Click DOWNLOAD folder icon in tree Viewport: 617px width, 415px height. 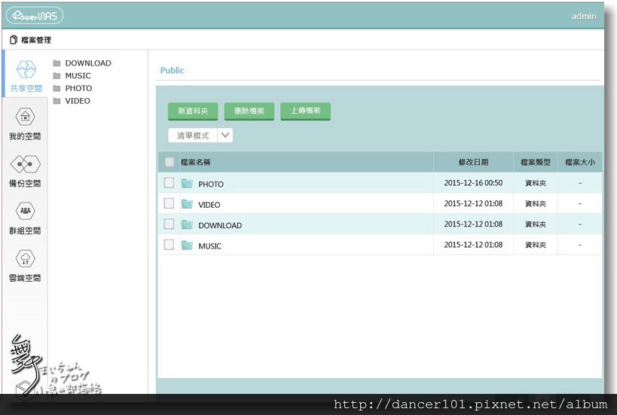pos(57,63)
